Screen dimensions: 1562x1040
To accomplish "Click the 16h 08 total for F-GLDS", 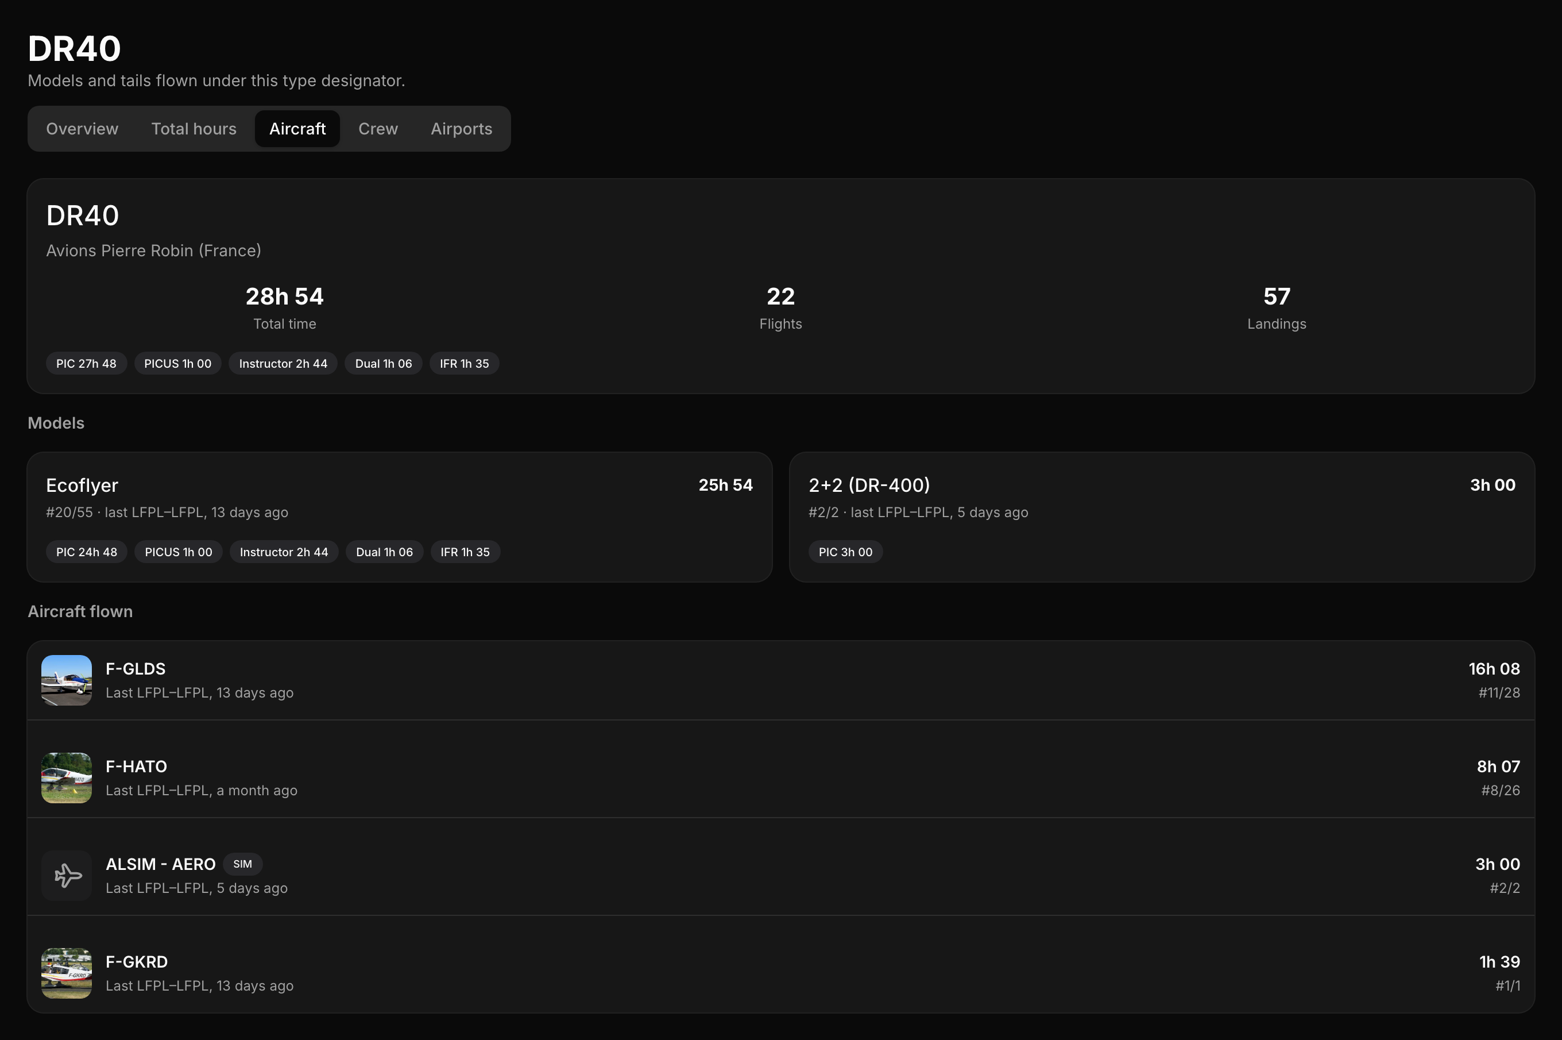I will click(1494, 669).
